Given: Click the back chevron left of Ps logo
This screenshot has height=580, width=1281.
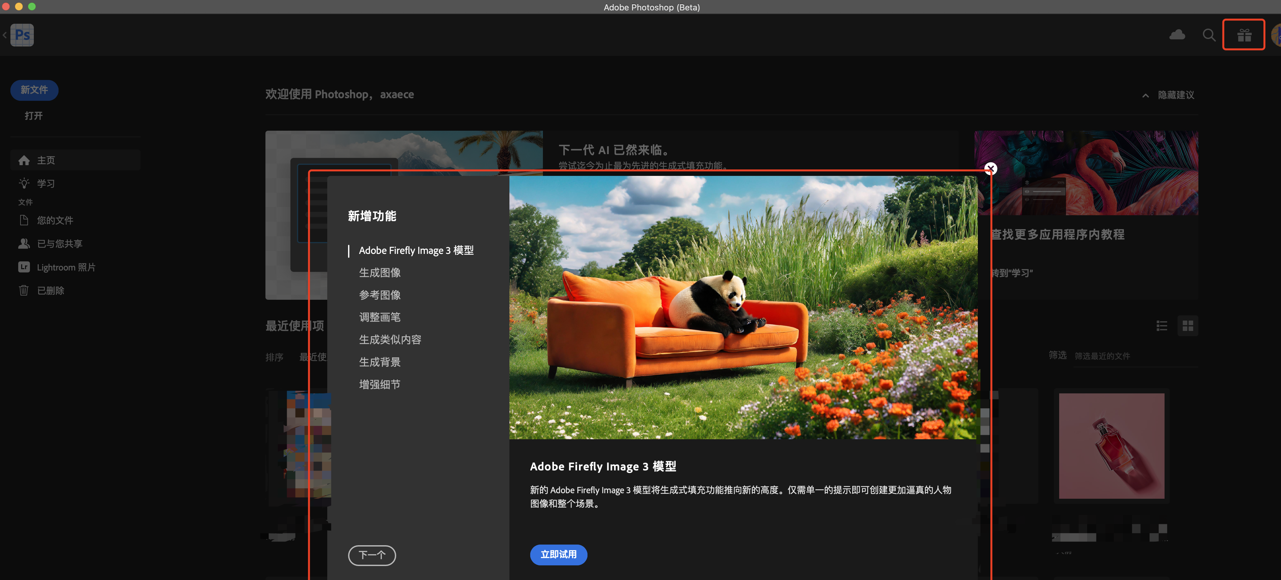Looking at the screenshot, I should click(x=5, y=35).
